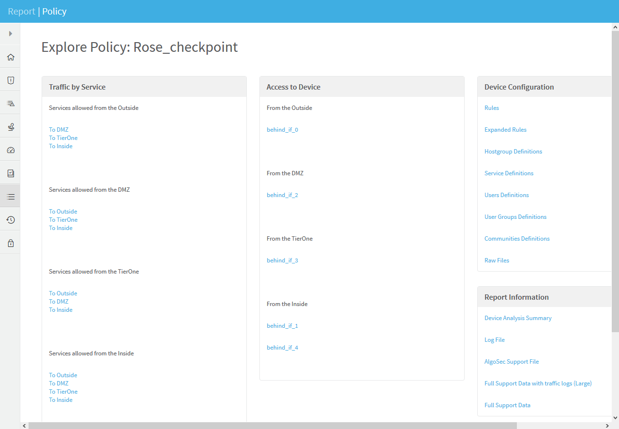Click behind_if_4 under From the Inside

(x=282, y=348)
